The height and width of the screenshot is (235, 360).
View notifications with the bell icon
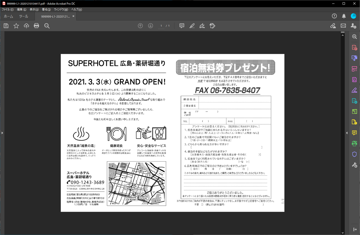[x=344, y=16]
